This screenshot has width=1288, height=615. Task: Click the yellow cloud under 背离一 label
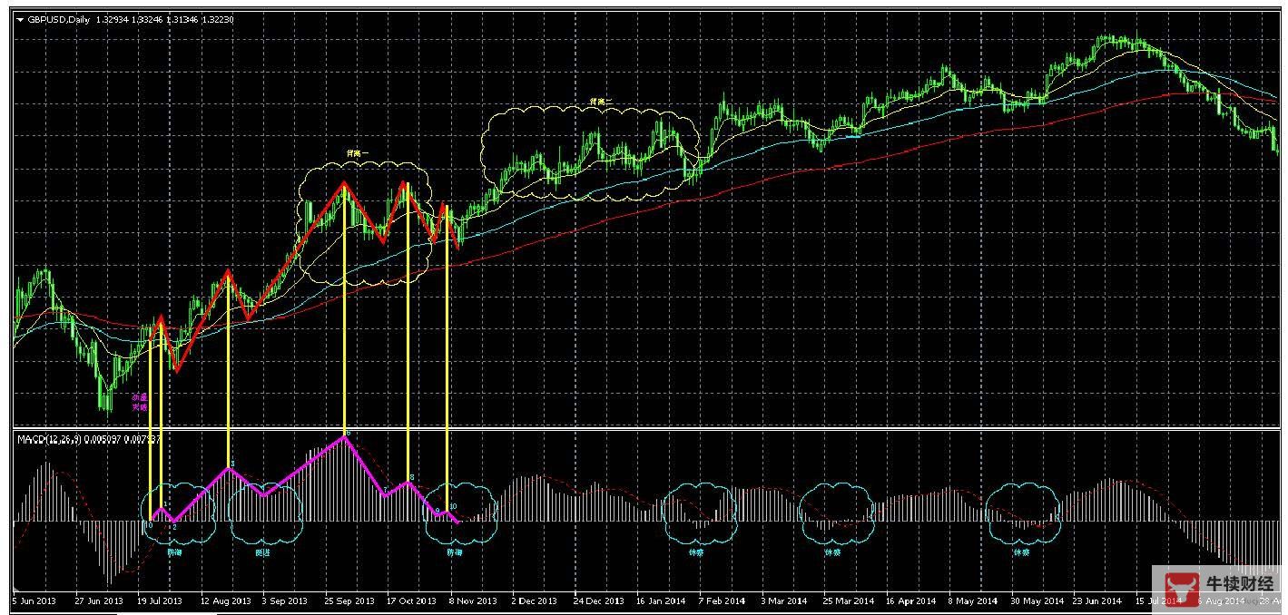pos(363,222)
